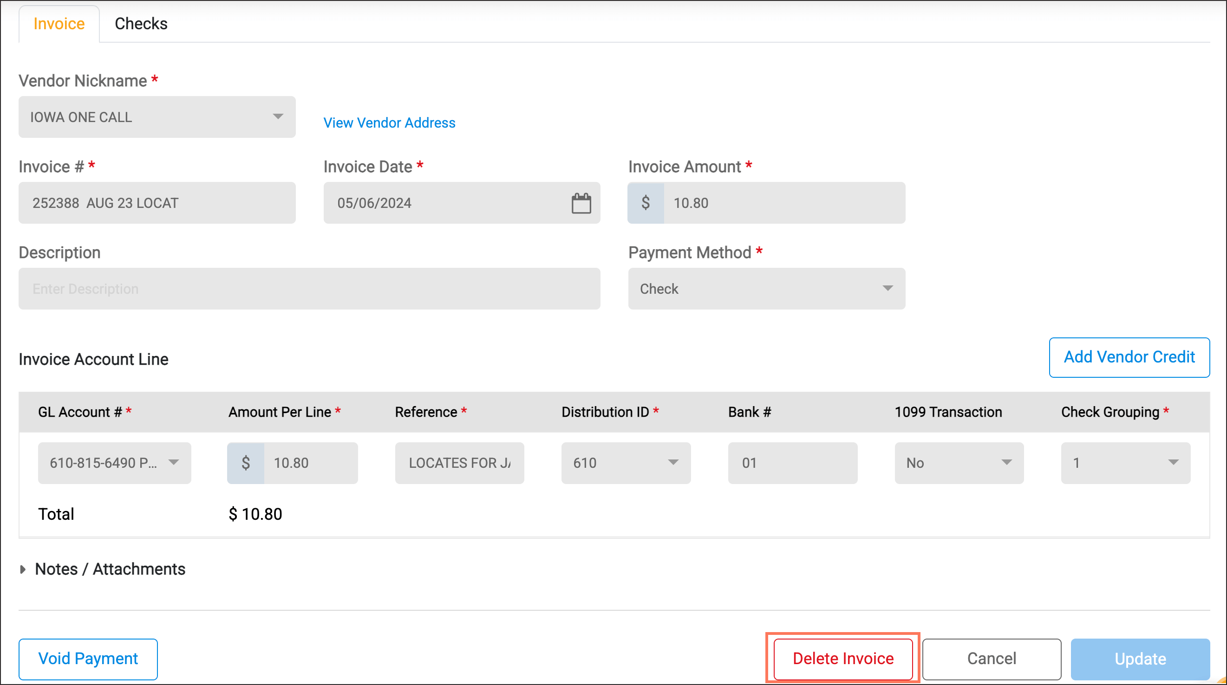The image size is (1227, 685).
Task: Click the Reference field LOCATES FOR JA
Action: (460, 463)
